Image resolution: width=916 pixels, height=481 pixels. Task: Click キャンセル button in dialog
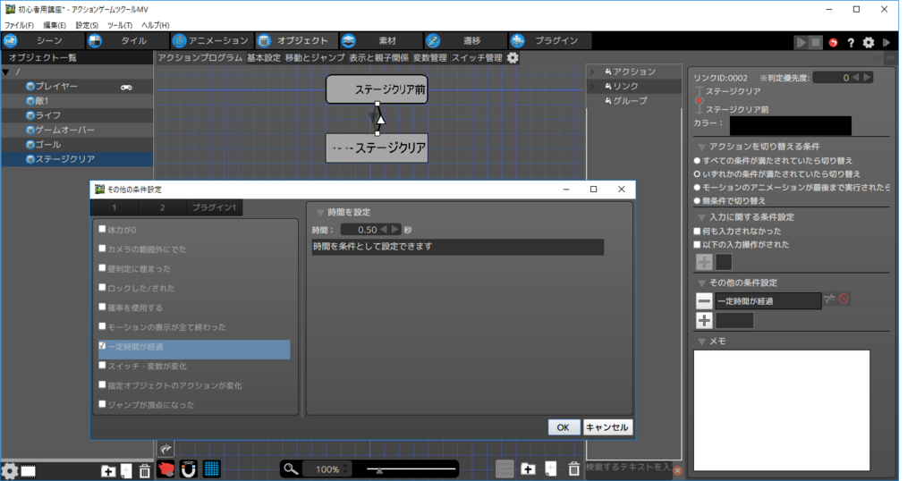tap(607, 427)
